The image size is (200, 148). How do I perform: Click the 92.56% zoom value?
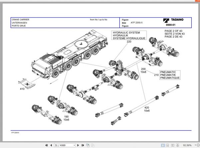click(x=187, y=145)
